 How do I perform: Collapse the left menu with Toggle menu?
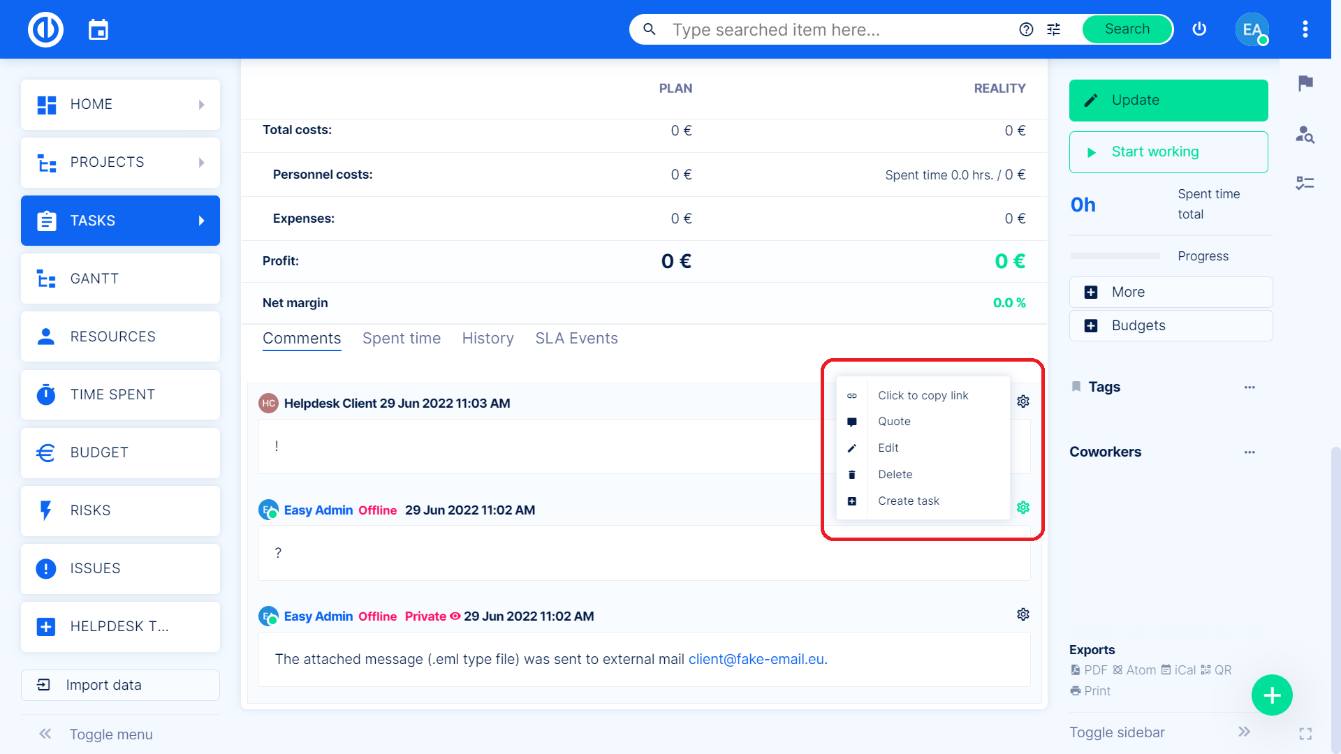(96, 734)
